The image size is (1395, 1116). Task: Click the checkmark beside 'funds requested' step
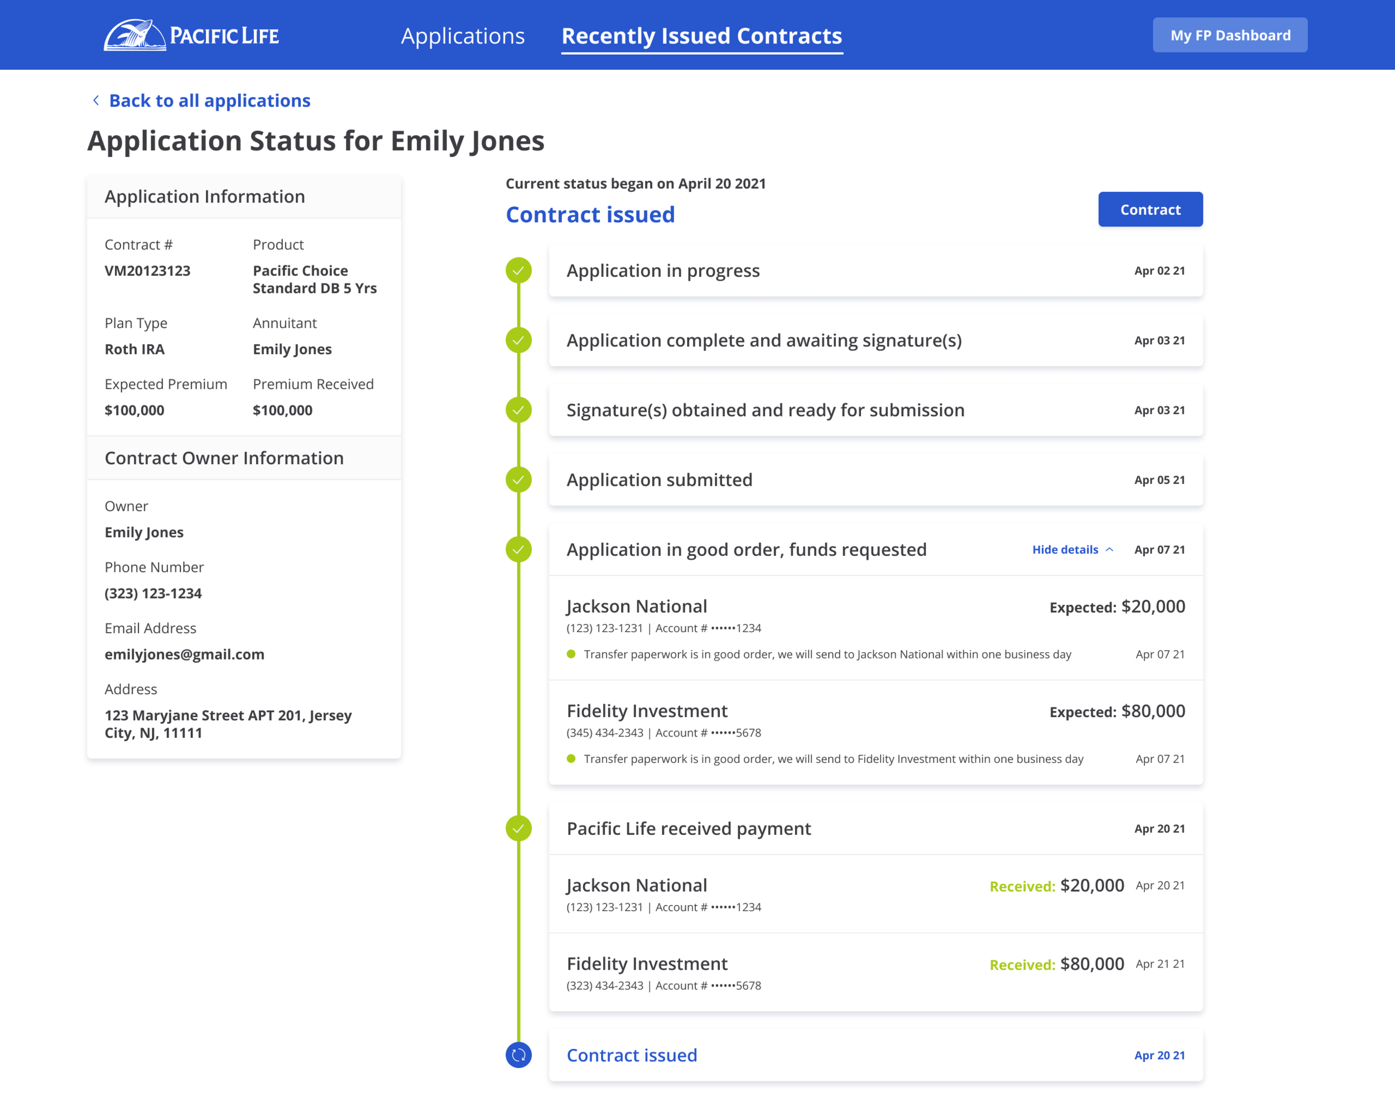(x=518, y=549)
